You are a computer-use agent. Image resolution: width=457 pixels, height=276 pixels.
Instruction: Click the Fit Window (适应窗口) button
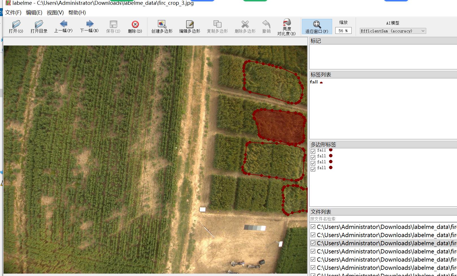coord(317,27)
